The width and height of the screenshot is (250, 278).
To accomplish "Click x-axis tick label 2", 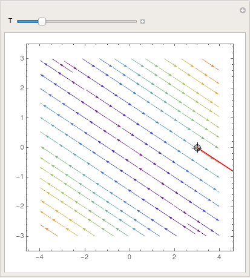I will tap(174, 257).
